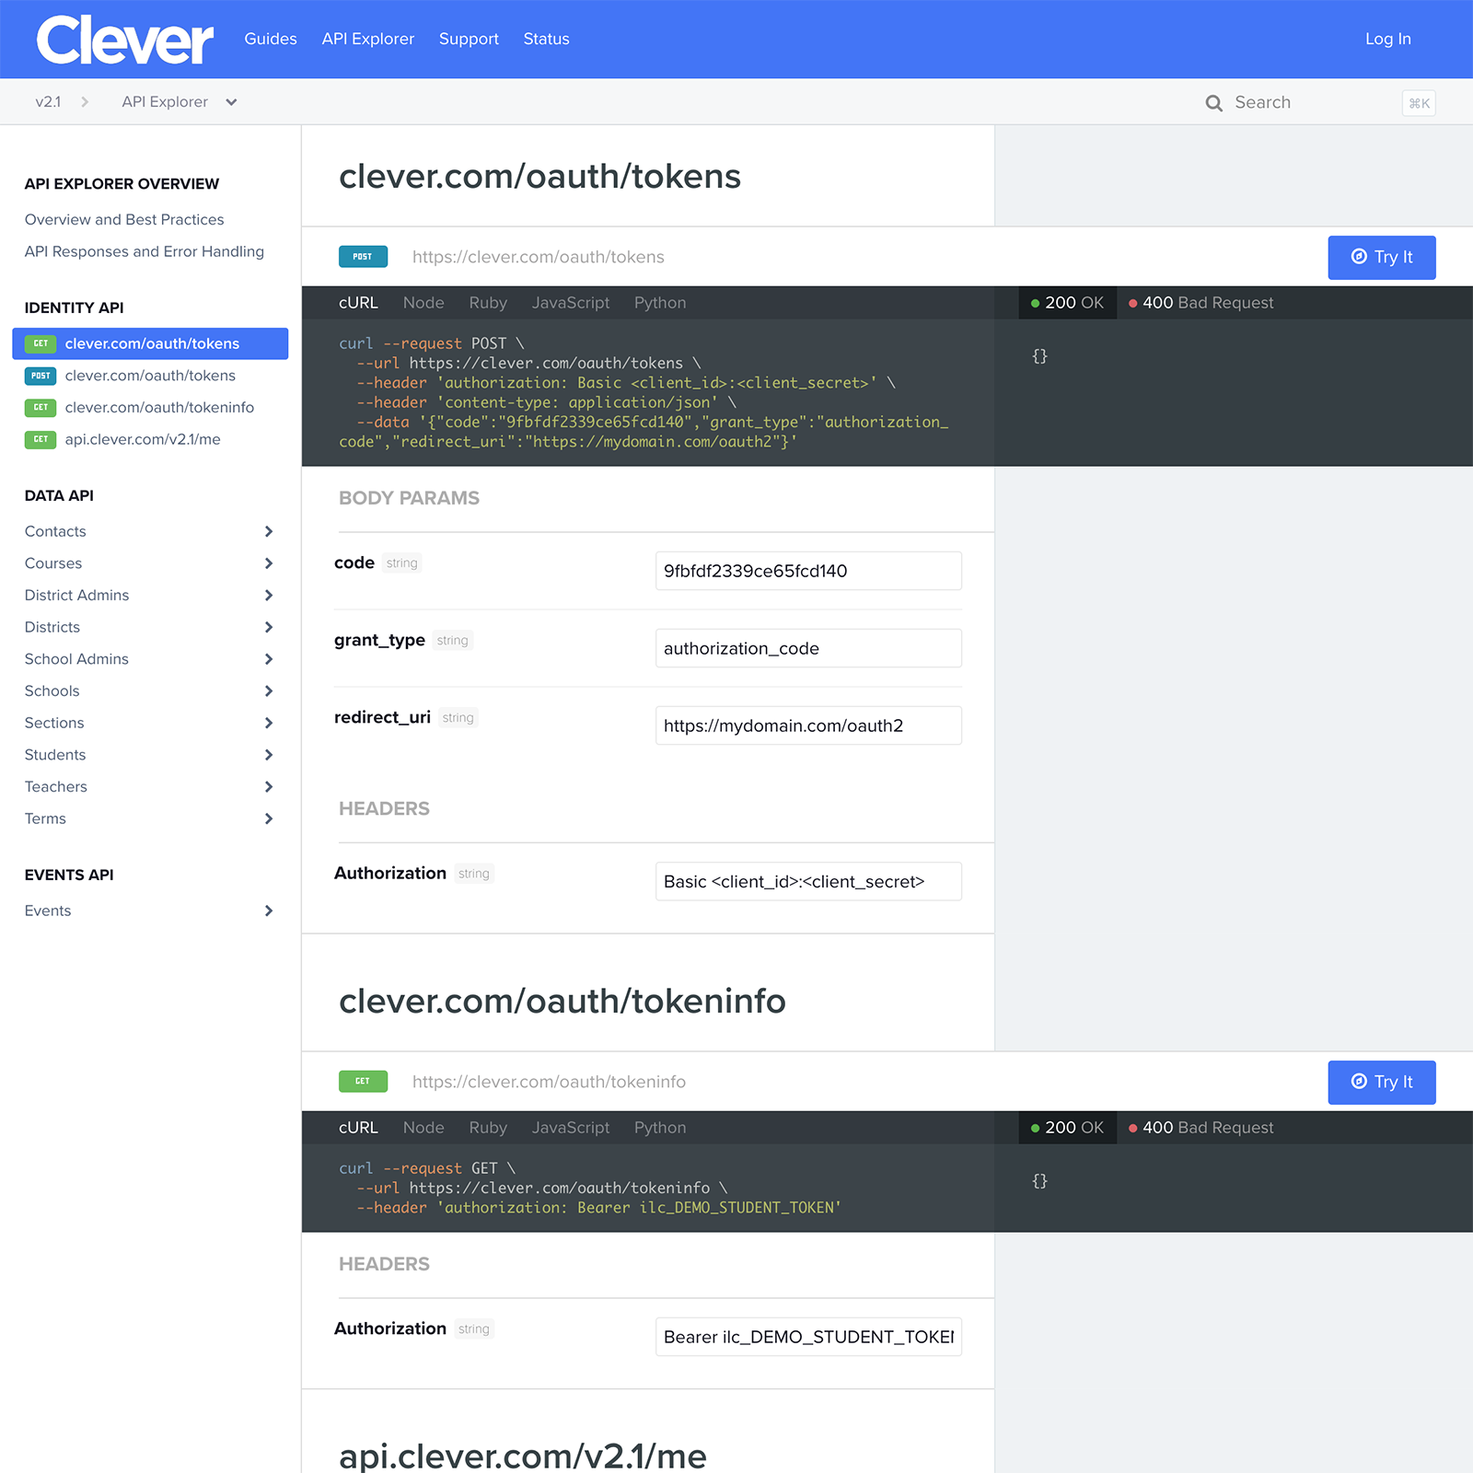This screenshot has width=1473, height=1473.
Task: Show 200 OK response for tokeninfo
Action: click(x=1067, y=1128)
